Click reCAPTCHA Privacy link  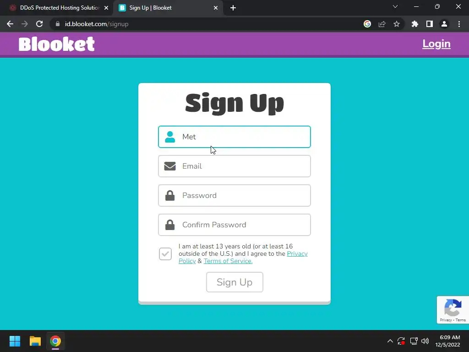click(446, 320)
